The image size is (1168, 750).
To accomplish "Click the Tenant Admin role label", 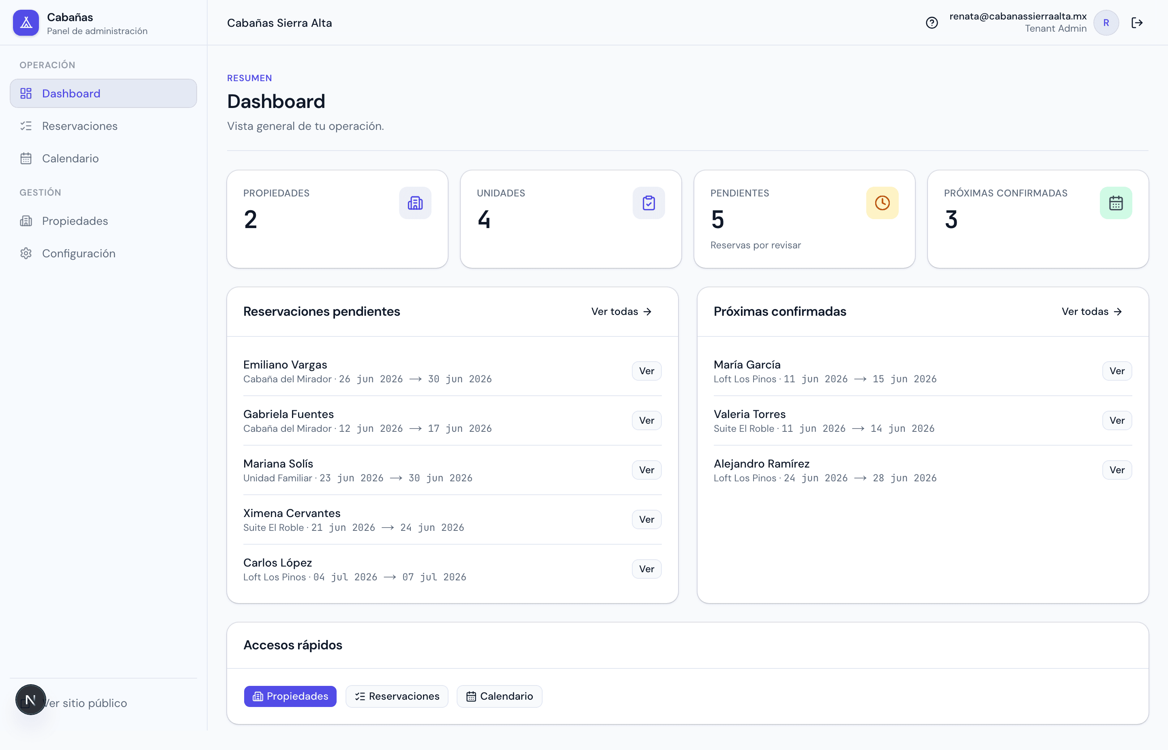I will 1056,29.
